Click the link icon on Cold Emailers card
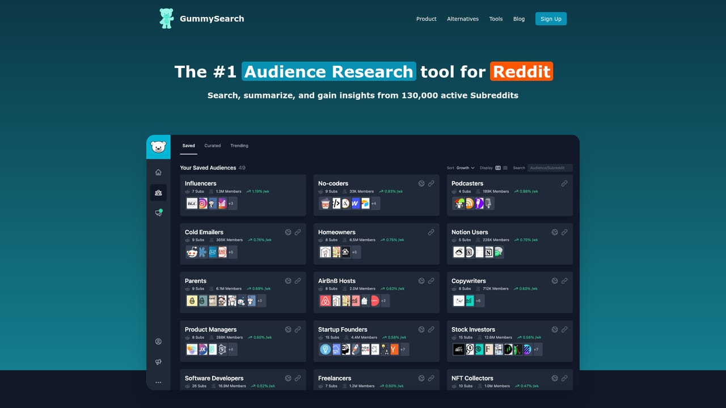 click(x=298, y=232)
